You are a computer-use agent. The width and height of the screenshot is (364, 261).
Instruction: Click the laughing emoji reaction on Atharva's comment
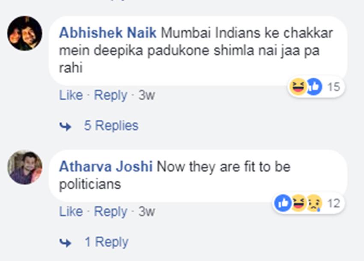point(298,203)
